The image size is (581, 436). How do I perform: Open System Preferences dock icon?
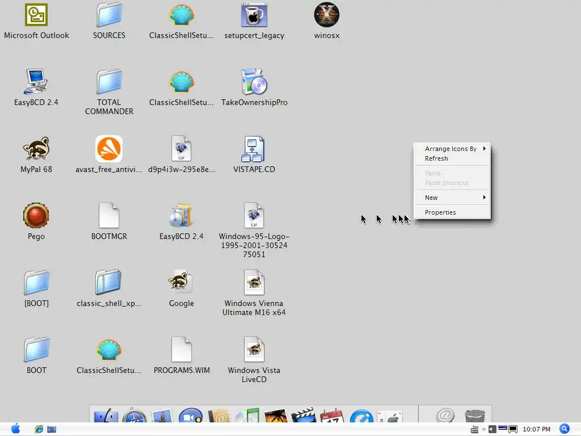point(390,416)
